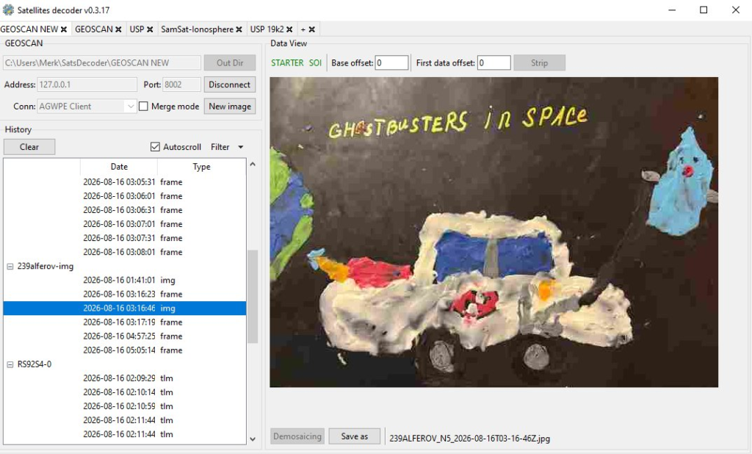
Task: Click the Save as button
Action: click(355, 436)
